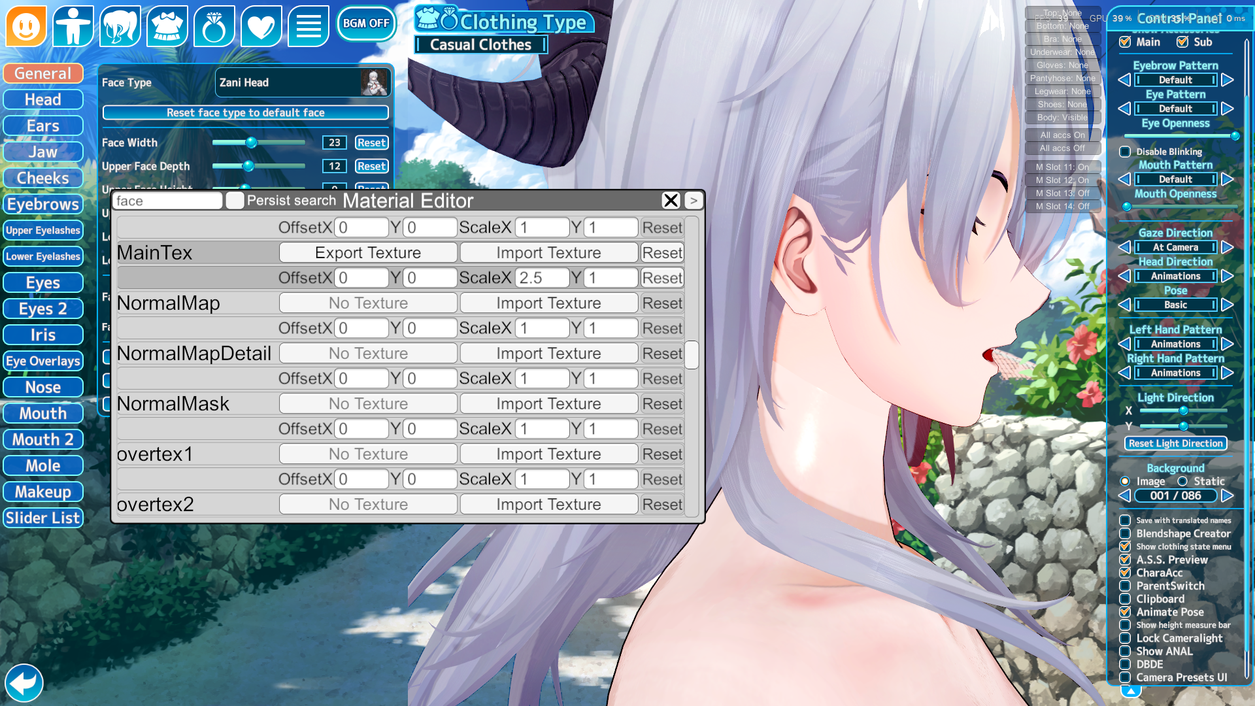Click Reset face type to default face
Image resolution: width=1255 pixels, height=706 pixels.
(246, 112)
